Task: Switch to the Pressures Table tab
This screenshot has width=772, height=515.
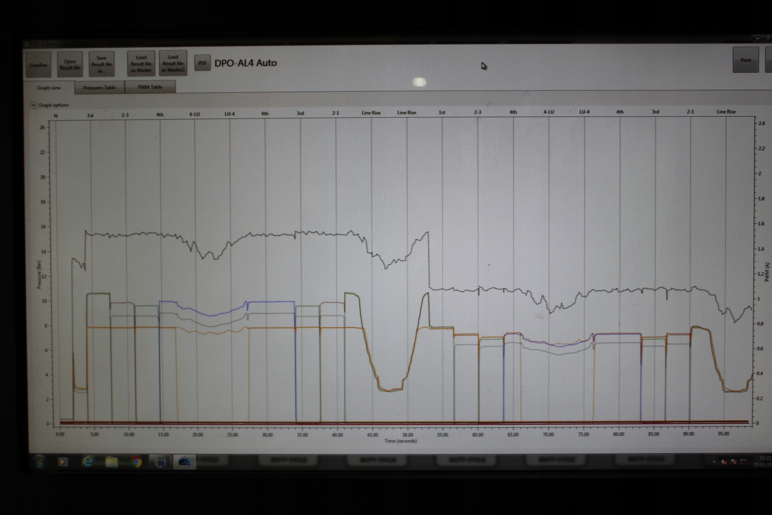Action: 99,88
